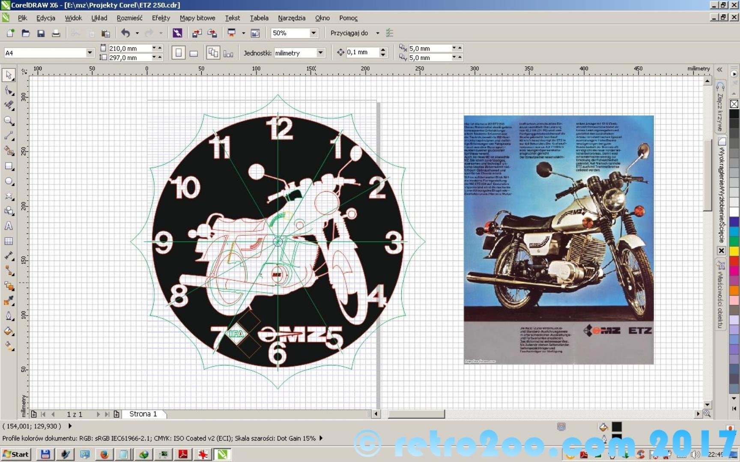Select the Pick (arrow) tool
The image size is (740, 462).
9,75
